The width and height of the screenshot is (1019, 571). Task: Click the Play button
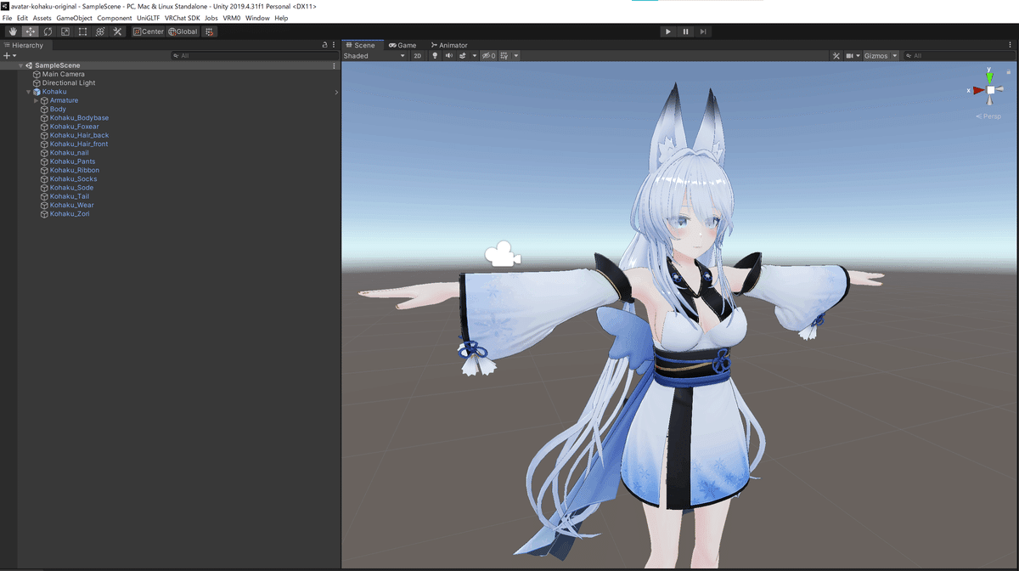(668, 31)
